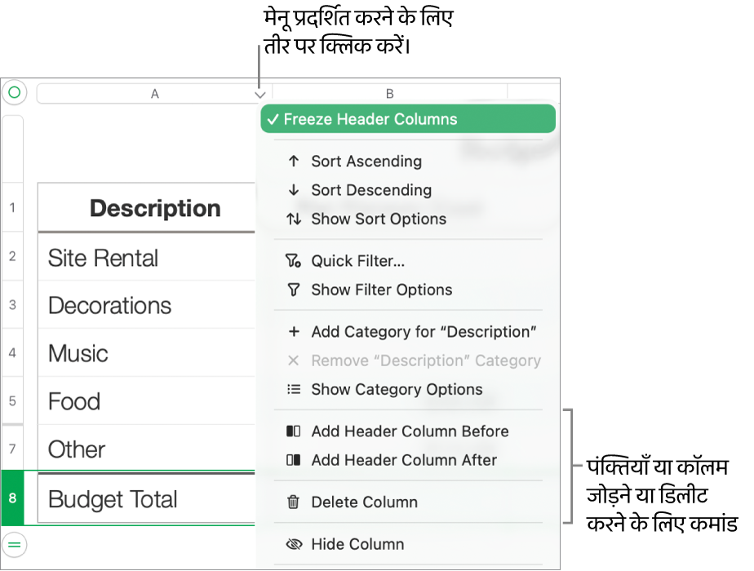Click the Add Header Column Before icon
The image size is (754, 571).
(294, 432)
